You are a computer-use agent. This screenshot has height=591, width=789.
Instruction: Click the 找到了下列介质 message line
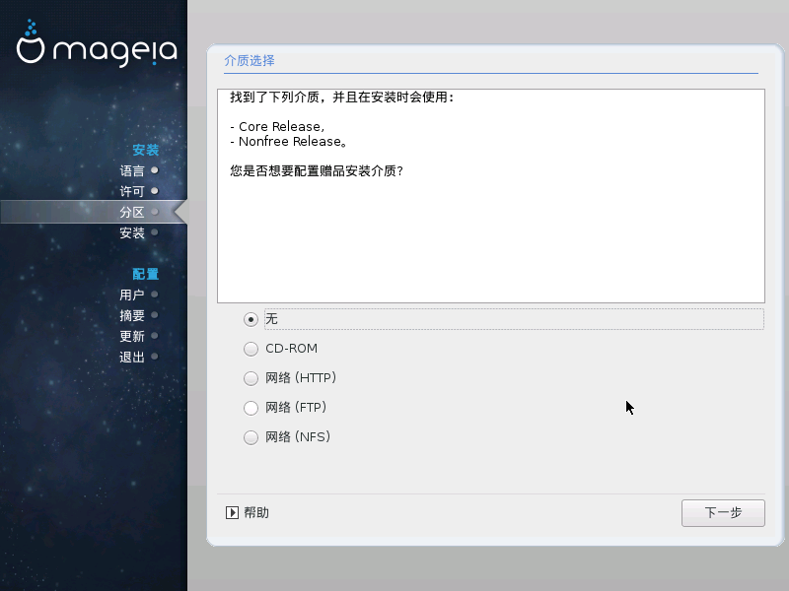[x=342, y=97]
